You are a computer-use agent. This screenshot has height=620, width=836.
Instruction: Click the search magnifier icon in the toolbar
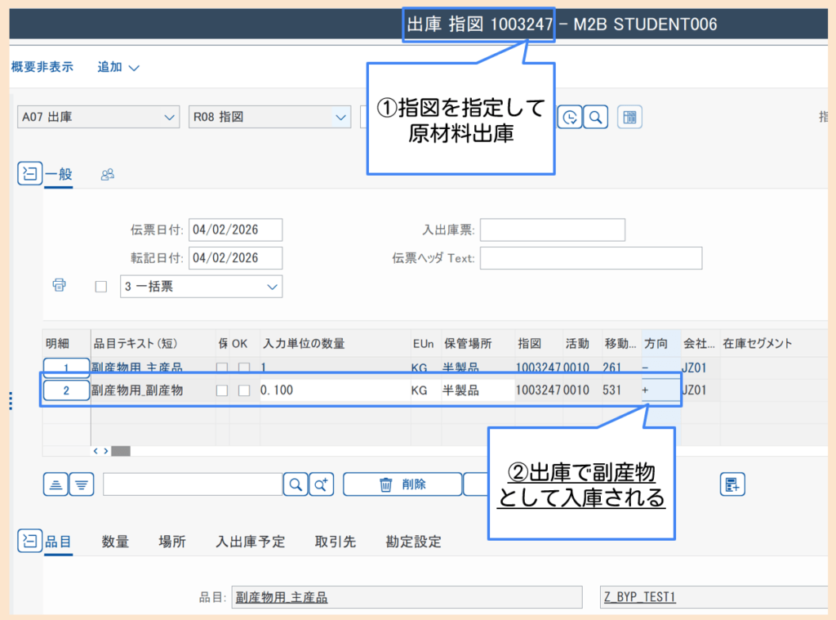click(595, 116)
